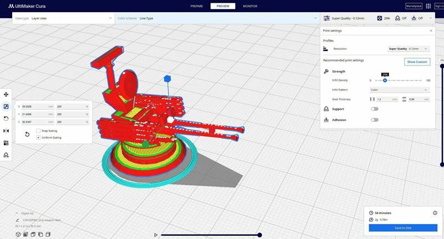Image resolution: width=444 pixels, height=239 pixels.
Task: Click the Adhesion section icon
Action: [x=326, y=120]
